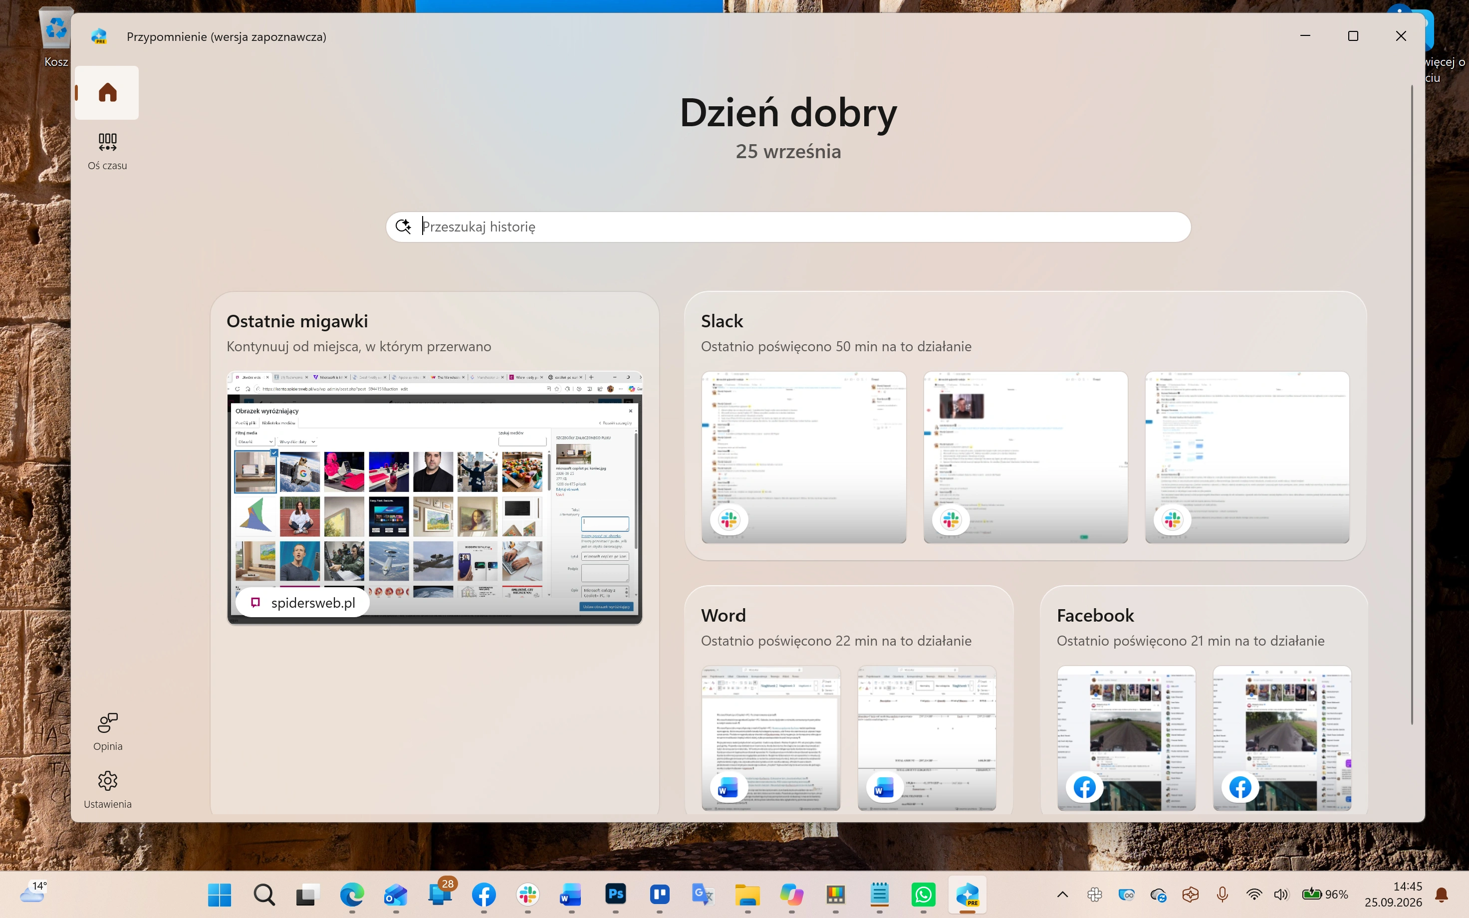Open the middle Slack snapshot with video preview
Viewport: 1469px width, 918px height.
(x=1025, y=457)
